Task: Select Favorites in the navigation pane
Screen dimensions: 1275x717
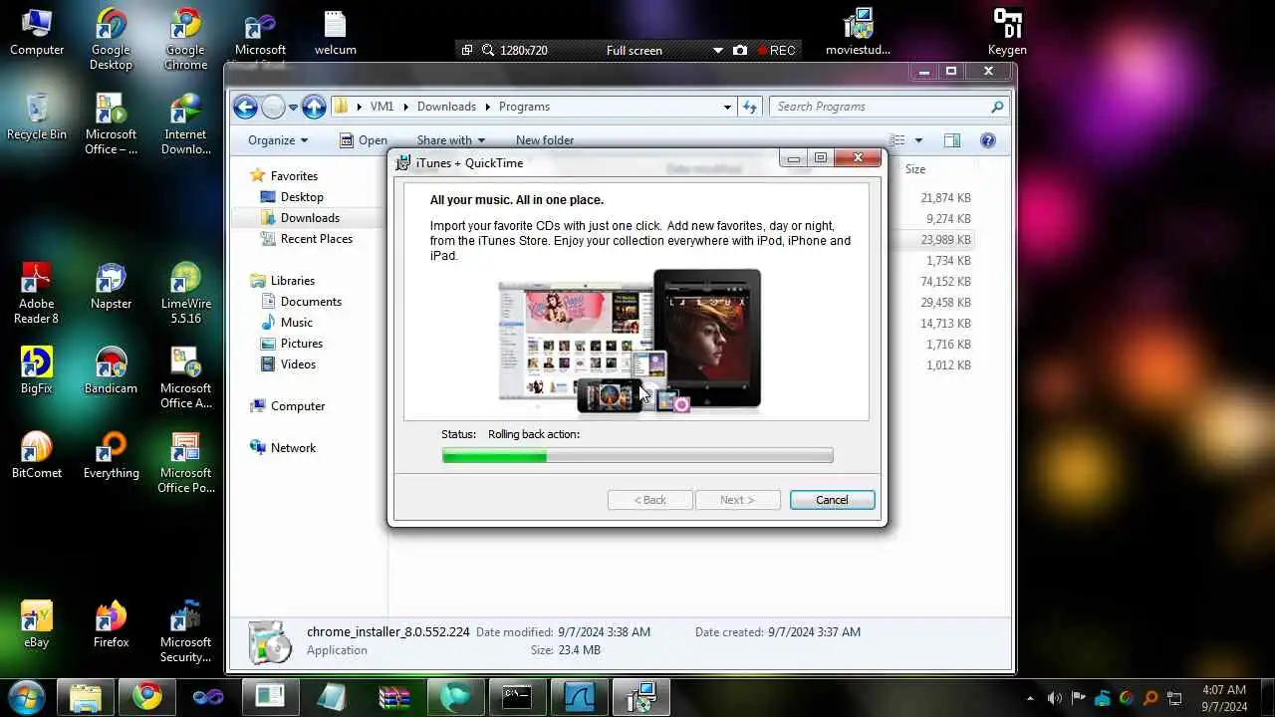Action: (294, 175)
